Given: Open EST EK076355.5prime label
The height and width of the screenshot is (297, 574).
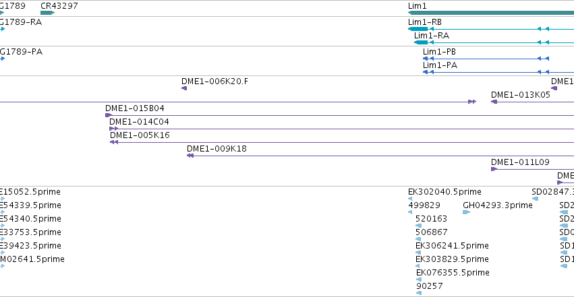Looking at the screenshot, I should [x=453, y=273].
